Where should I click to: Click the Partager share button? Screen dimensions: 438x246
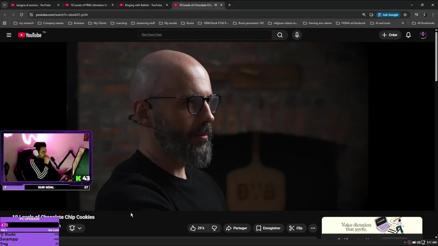(x=237, y=228)
